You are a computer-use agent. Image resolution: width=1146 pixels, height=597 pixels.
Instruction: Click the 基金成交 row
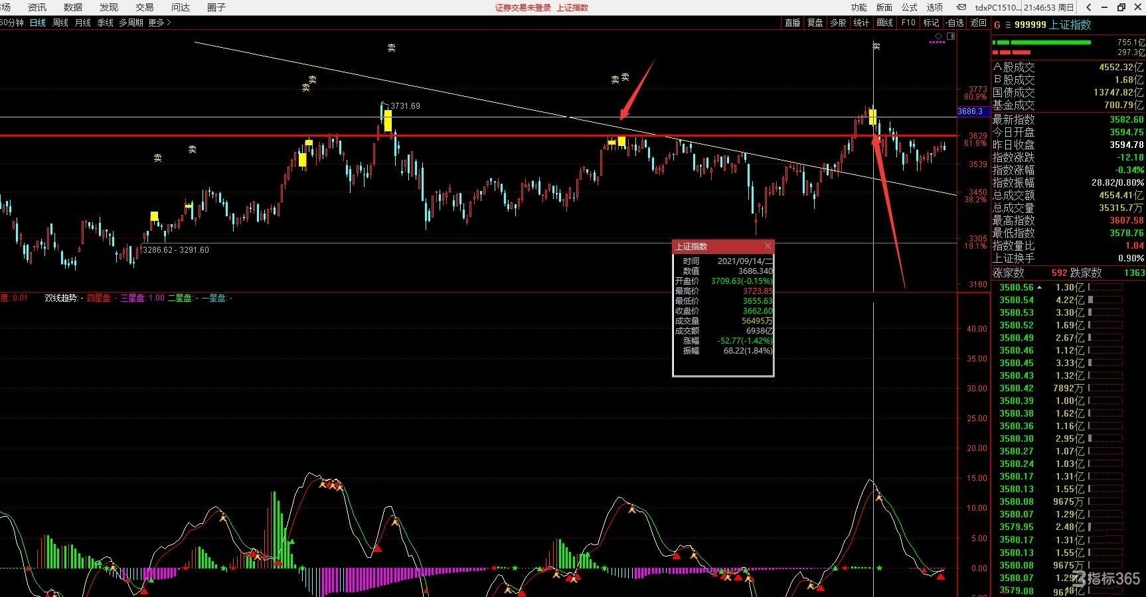pos(1068,105)
